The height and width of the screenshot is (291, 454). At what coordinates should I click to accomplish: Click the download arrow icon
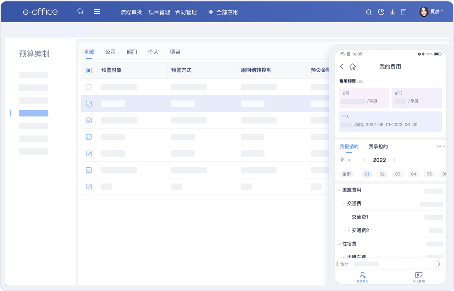(393, 12)
